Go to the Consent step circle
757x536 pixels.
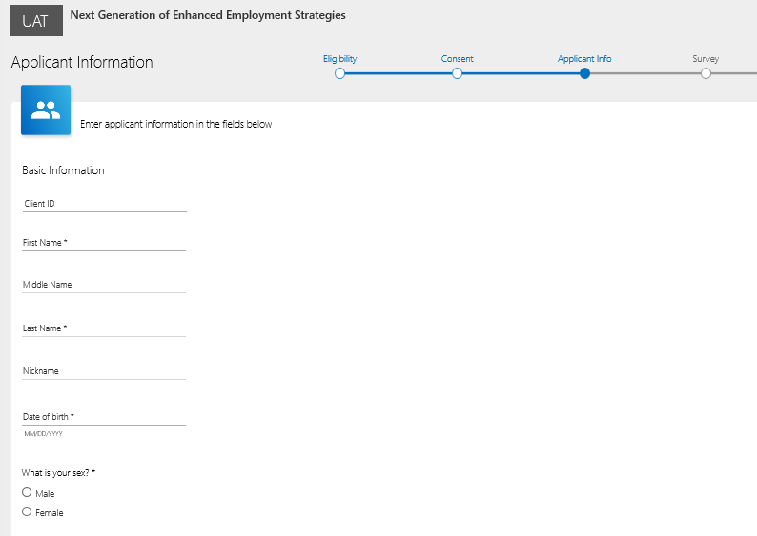pos(457,74)
